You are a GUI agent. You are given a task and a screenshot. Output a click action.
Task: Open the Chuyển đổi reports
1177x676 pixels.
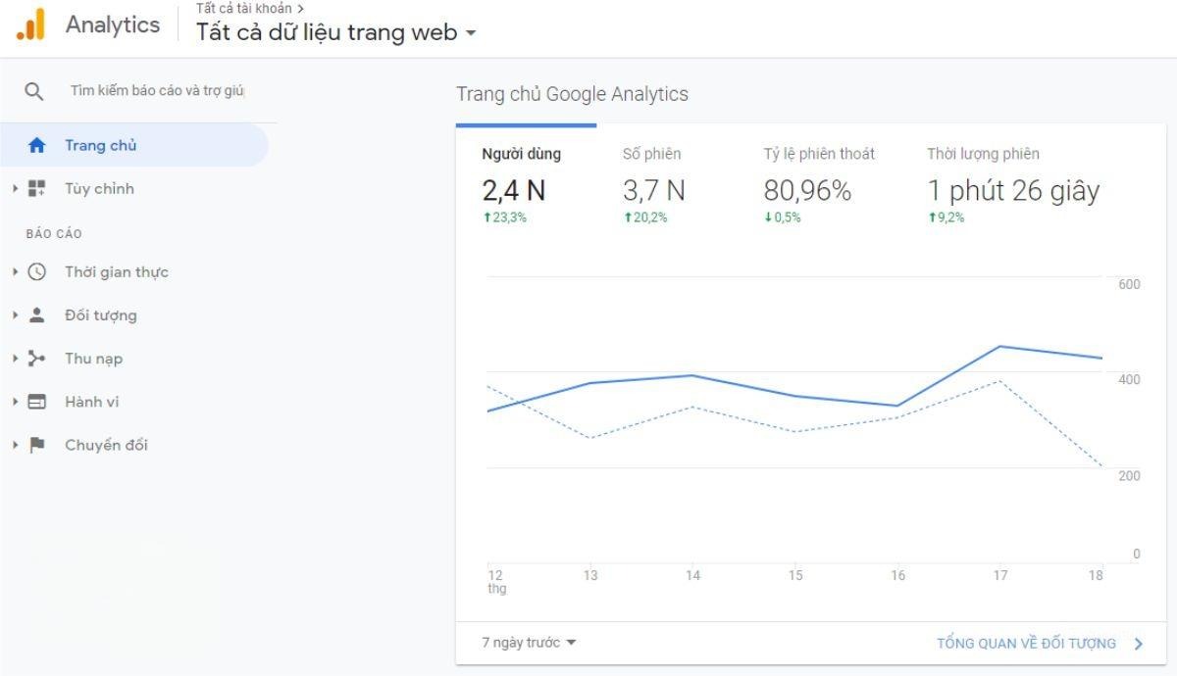pyautogui.click(x=106, y=444)
